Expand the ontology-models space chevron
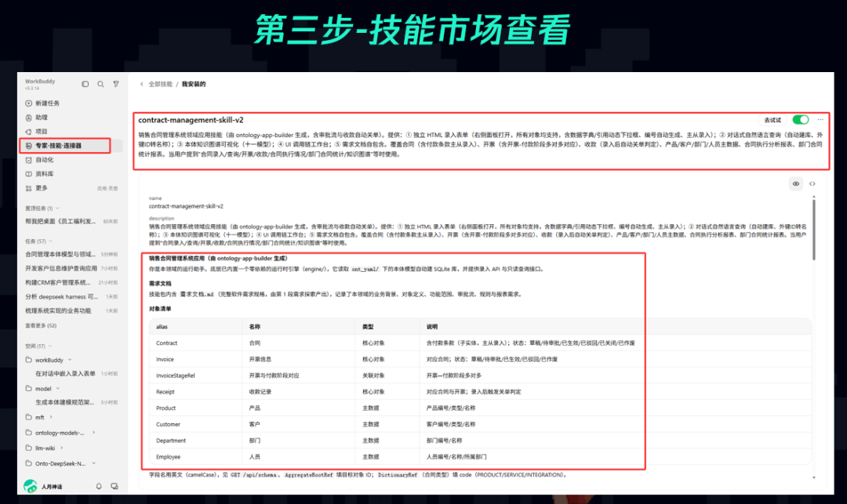Image resolution: width=847 pixels, height=504 pixels. [93, 432]
